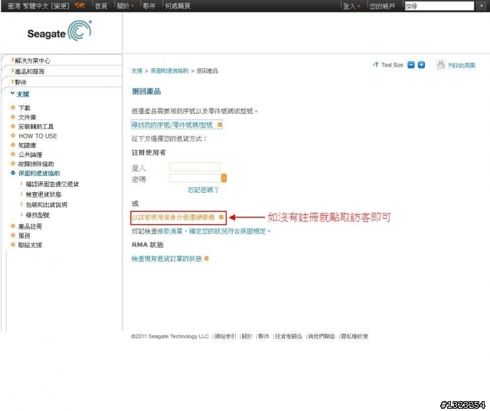
Task: Open 知識庫 in sidebar
Action: coord(28,145)
